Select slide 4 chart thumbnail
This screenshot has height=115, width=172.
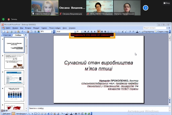tap(14, 94)
